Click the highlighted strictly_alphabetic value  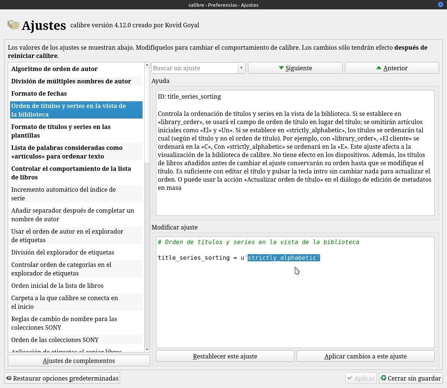coord(284,258)
